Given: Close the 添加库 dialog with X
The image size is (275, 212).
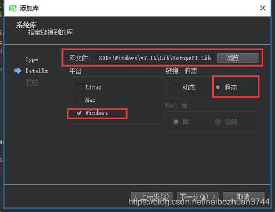Looking at the screenshot, I should (x=263, y=8).
